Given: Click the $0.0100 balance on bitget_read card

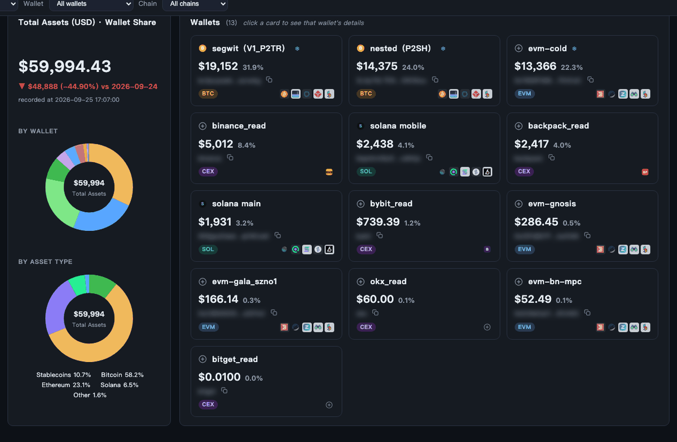Looking at the screenshot, I should click(219, 377).
